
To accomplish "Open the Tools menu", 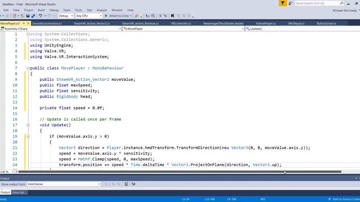I will pos(79,10).
